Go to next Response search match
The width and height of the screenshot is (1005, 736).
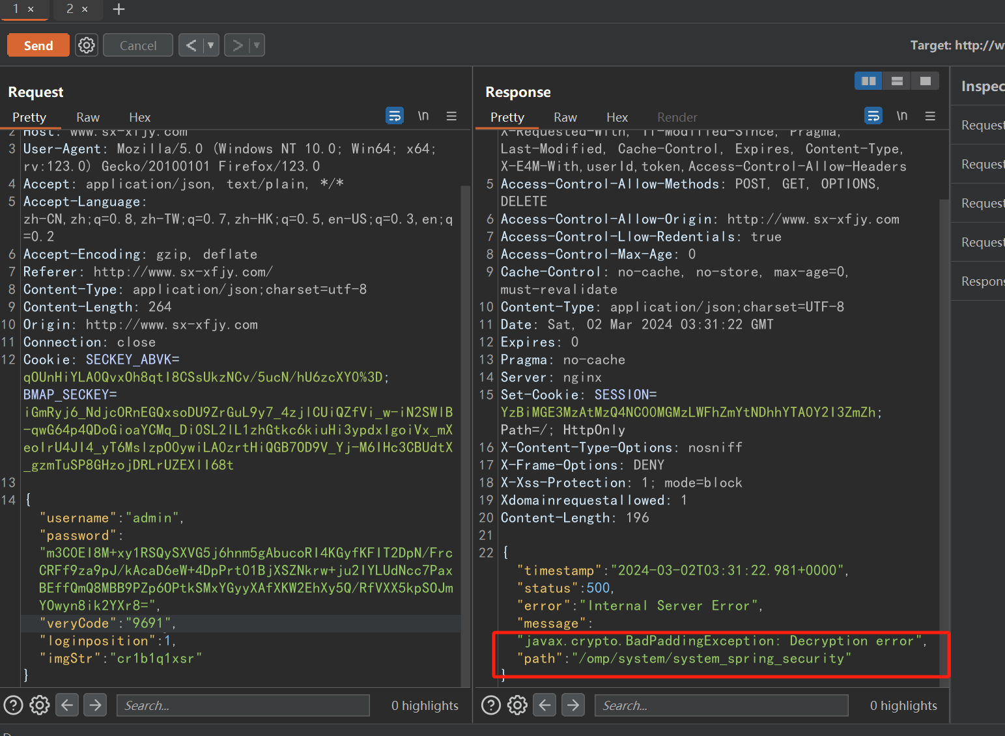[573, 705]
